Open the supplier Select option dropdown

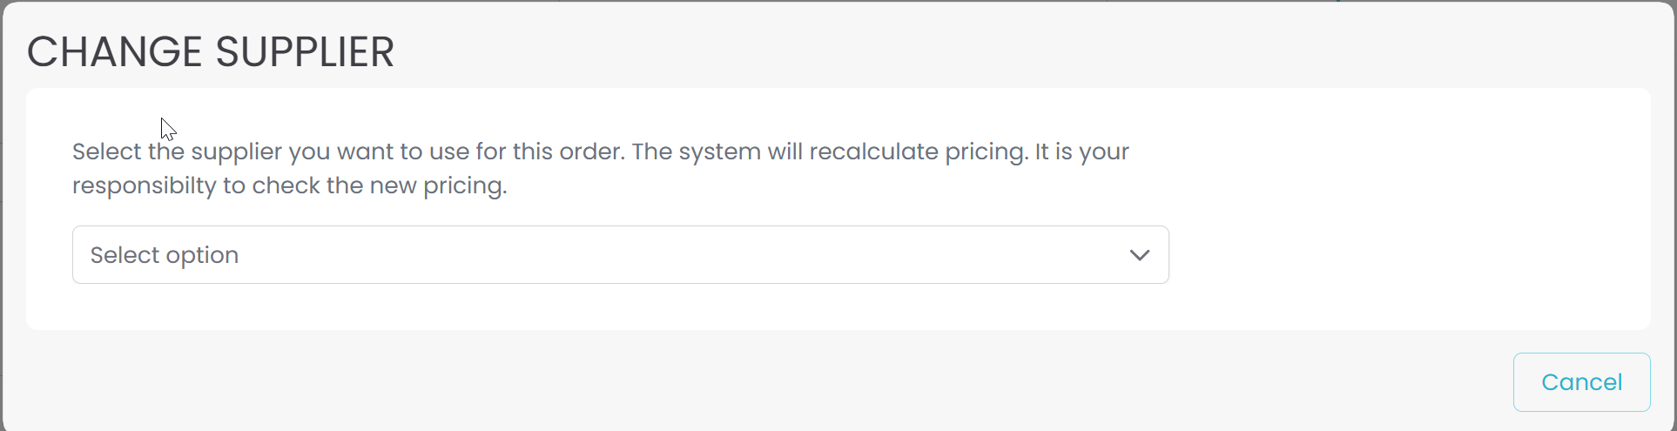click(620, 255)
